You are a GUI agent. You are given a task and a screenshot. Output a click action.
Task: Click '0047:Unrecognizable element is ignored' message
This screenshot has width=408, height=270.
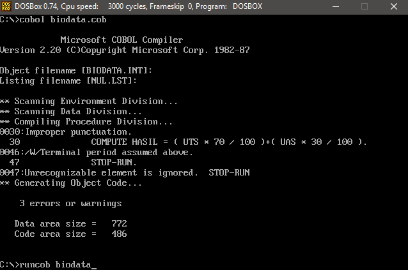pos(125,172)
